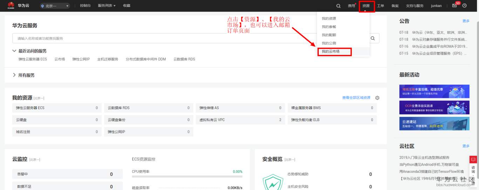The image size is (479, 190).
Task: Click 态势感知威胁 row
Action: tap(330, 174)
